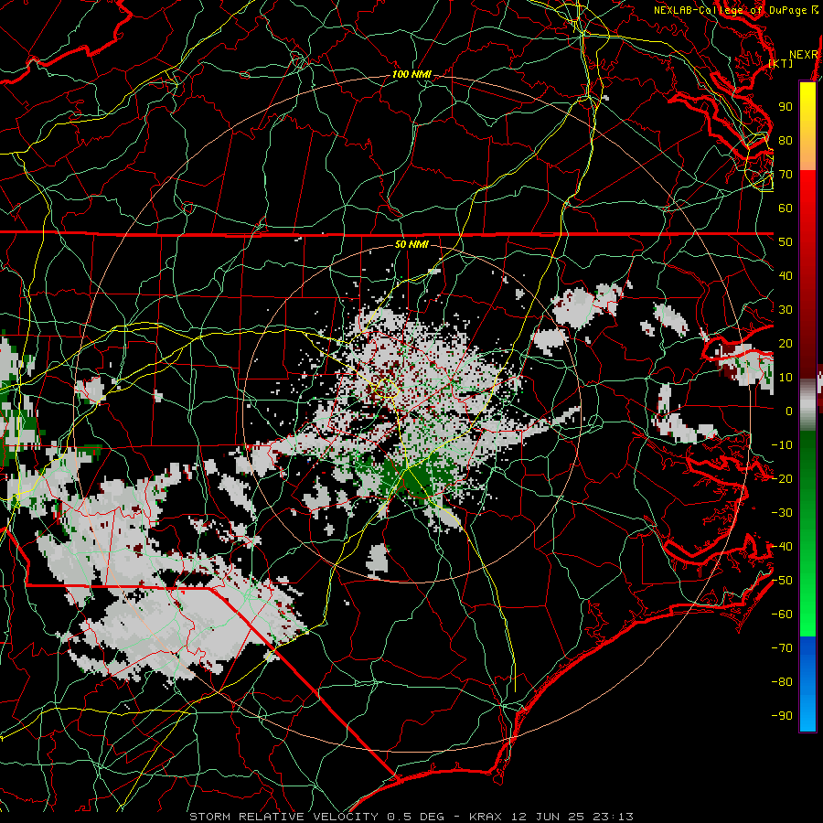Click the -90 label on velocity scale

[x=782, y=716]
